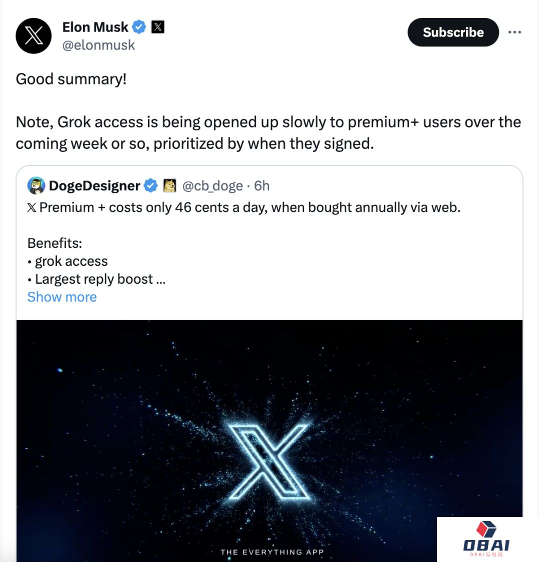Open the three-dot more options menu
The image size is (540, 562).
(514, 32)
